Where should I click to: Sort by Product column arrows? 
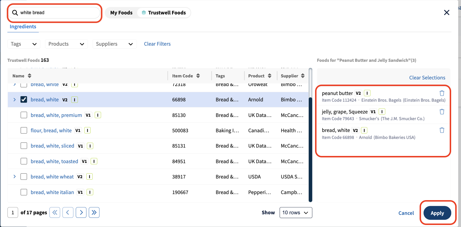click(270, 76)
